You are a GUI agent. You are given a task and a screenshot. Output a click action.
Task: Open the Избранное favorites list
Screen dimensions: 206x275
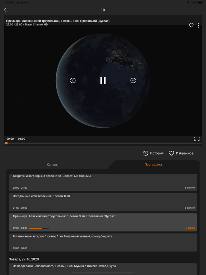point(181,153)
